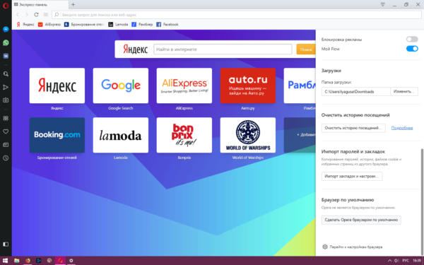Viewport: 424px width, 265px height.
Task: Take a snapshot with the camera icon
Action: click(x=6, y=100)
